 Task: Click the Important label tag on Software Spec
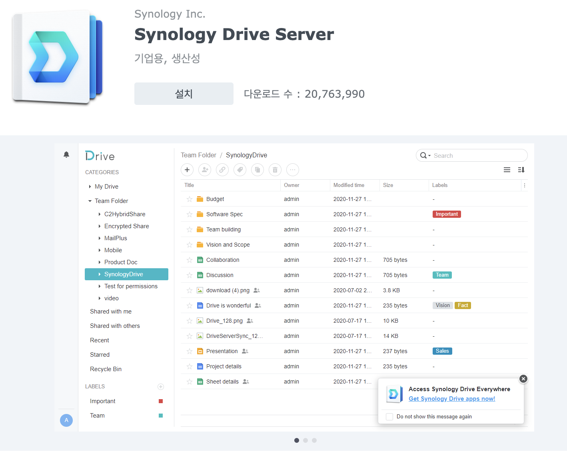(x=447, y=214)
